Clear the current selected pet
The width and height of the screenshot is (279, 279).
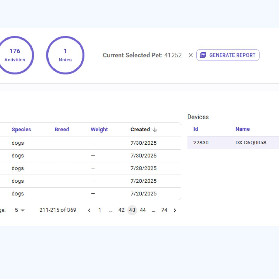pos(191,55)
